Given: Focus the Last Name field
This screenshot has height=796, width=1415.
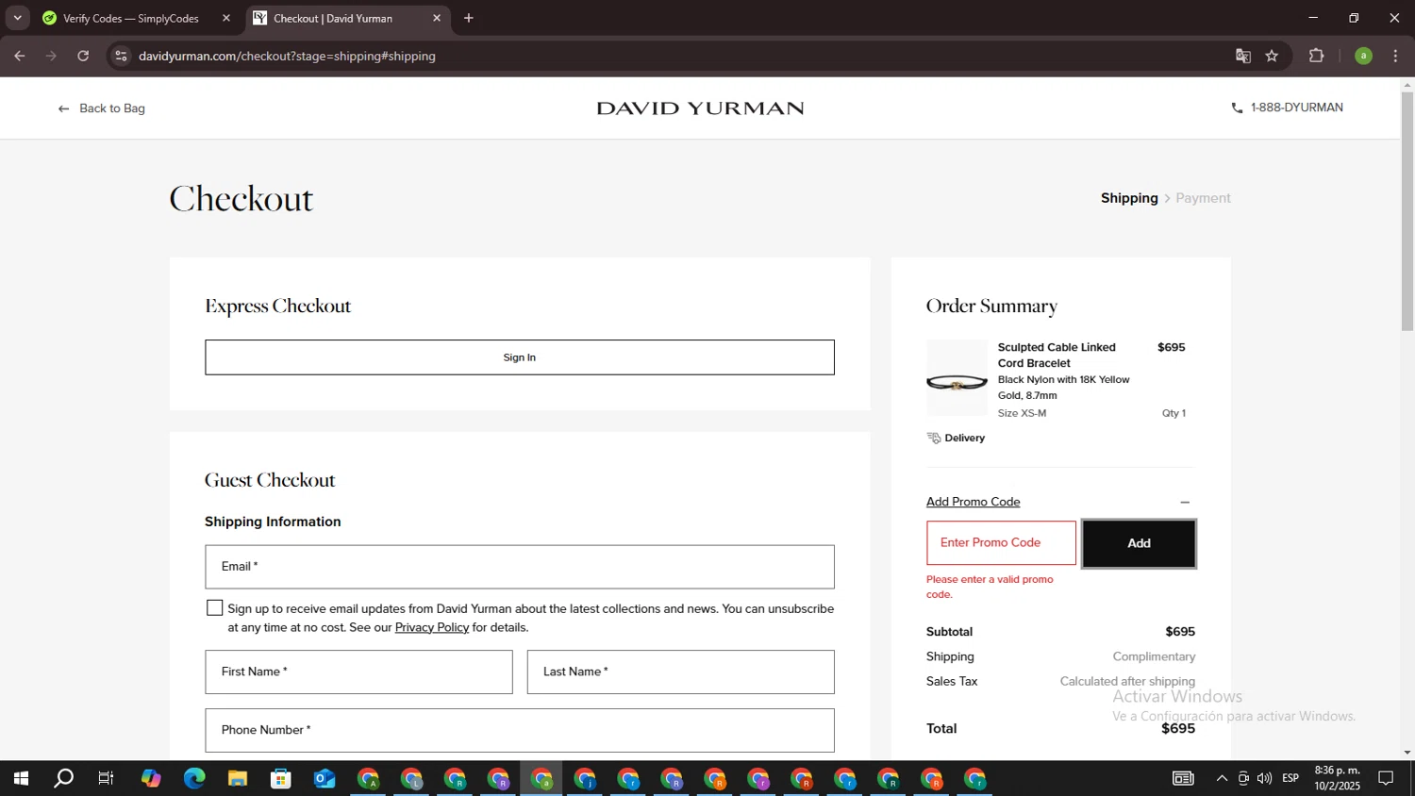Looking at the screenshot, I should pyautogui.click(x=680, y=672).
